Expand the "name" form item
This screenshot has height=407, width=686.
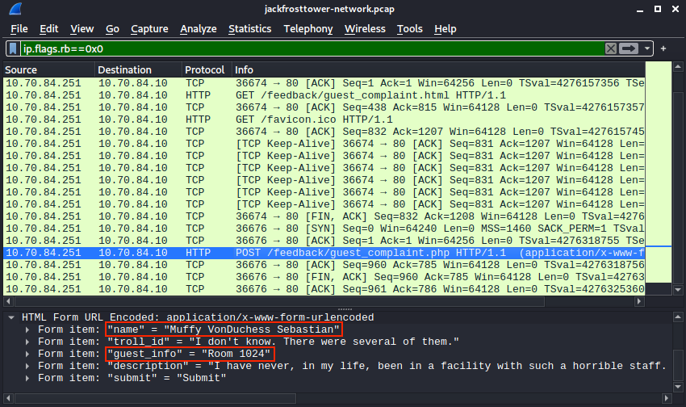tap(27, 329)
